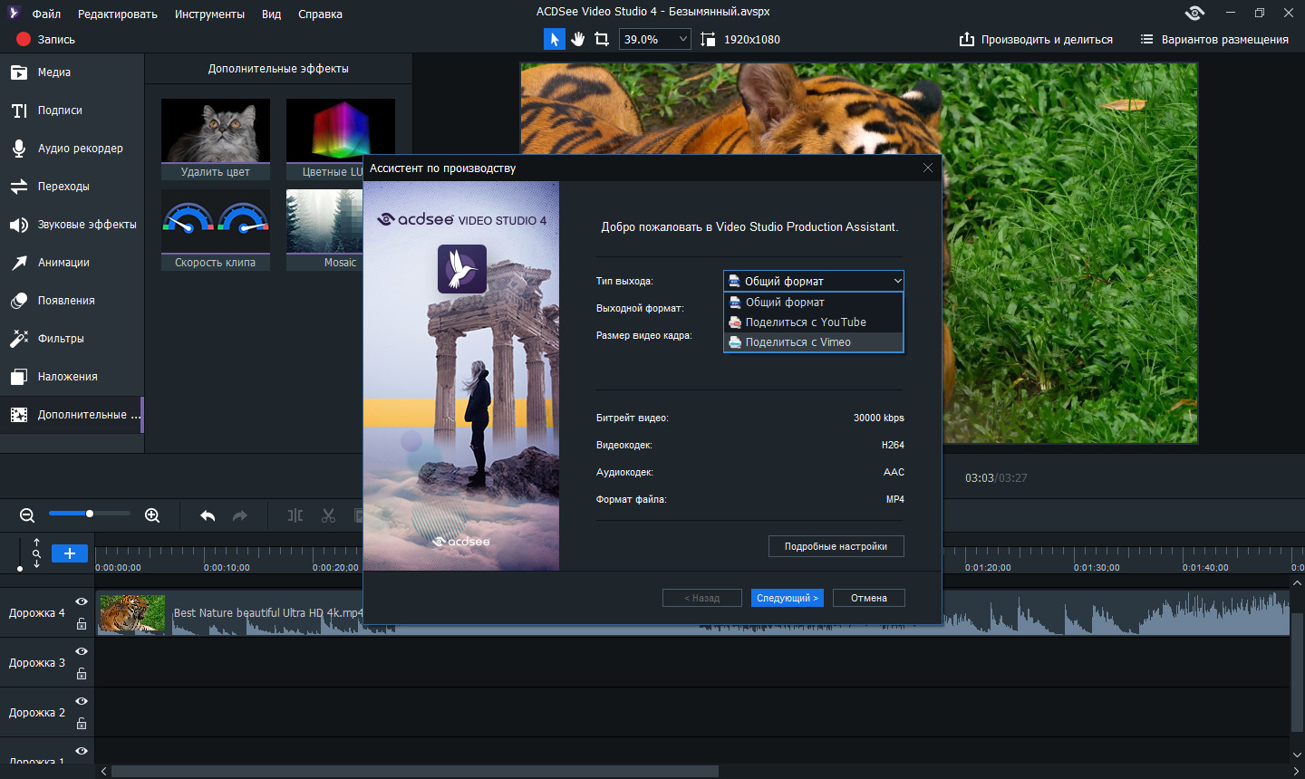Select the Скорость клипа effect thumbnail
Screen dimensions: 1305x779
[x=216, y=230]
